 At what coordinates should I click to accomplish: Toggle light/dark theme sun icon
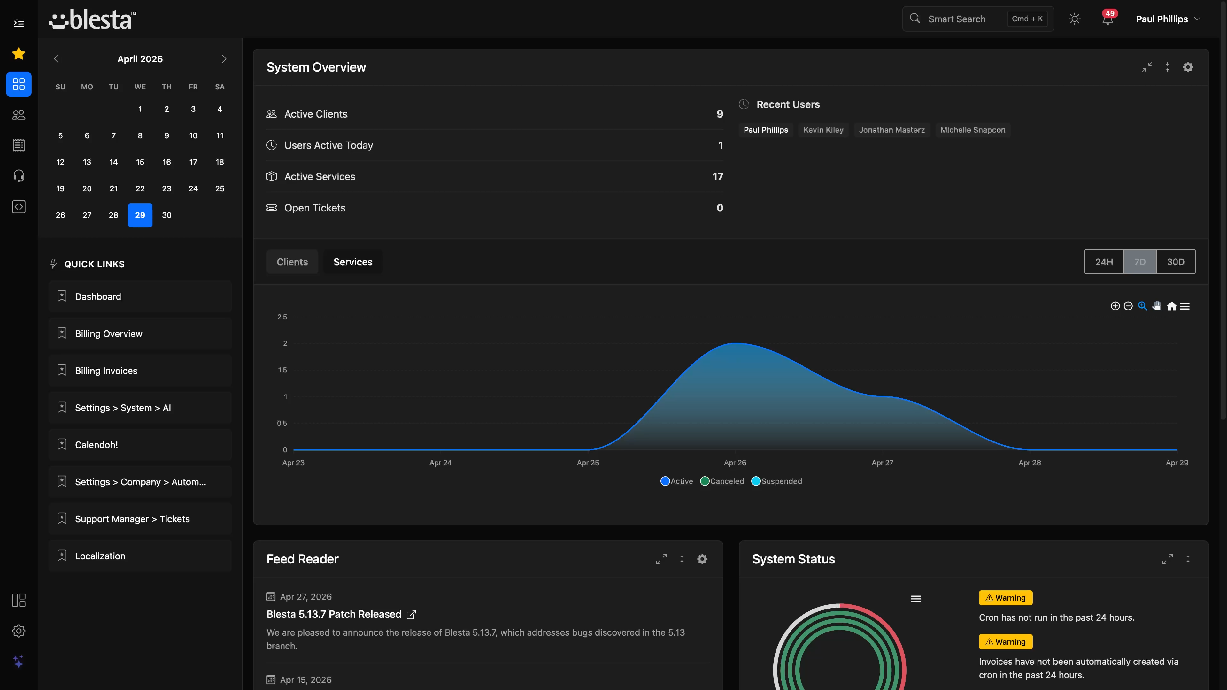(1075, 19)
